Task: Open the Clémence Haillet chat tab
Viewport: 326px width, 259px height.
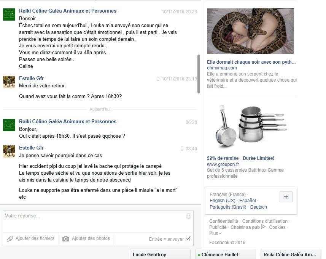Action: coord(225,254)
